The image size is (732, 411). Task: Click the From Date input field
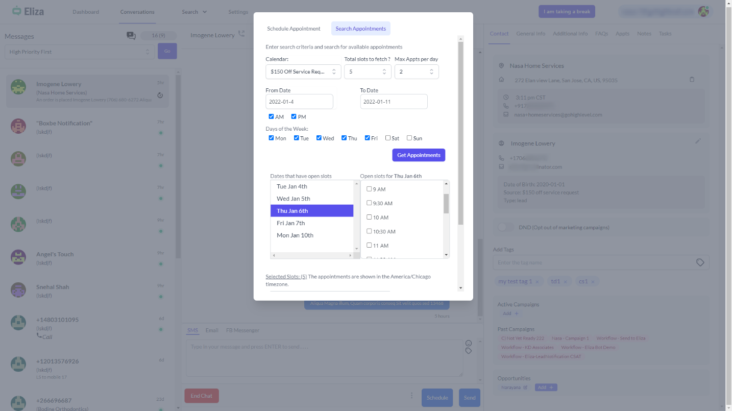[x=299, y=102]
